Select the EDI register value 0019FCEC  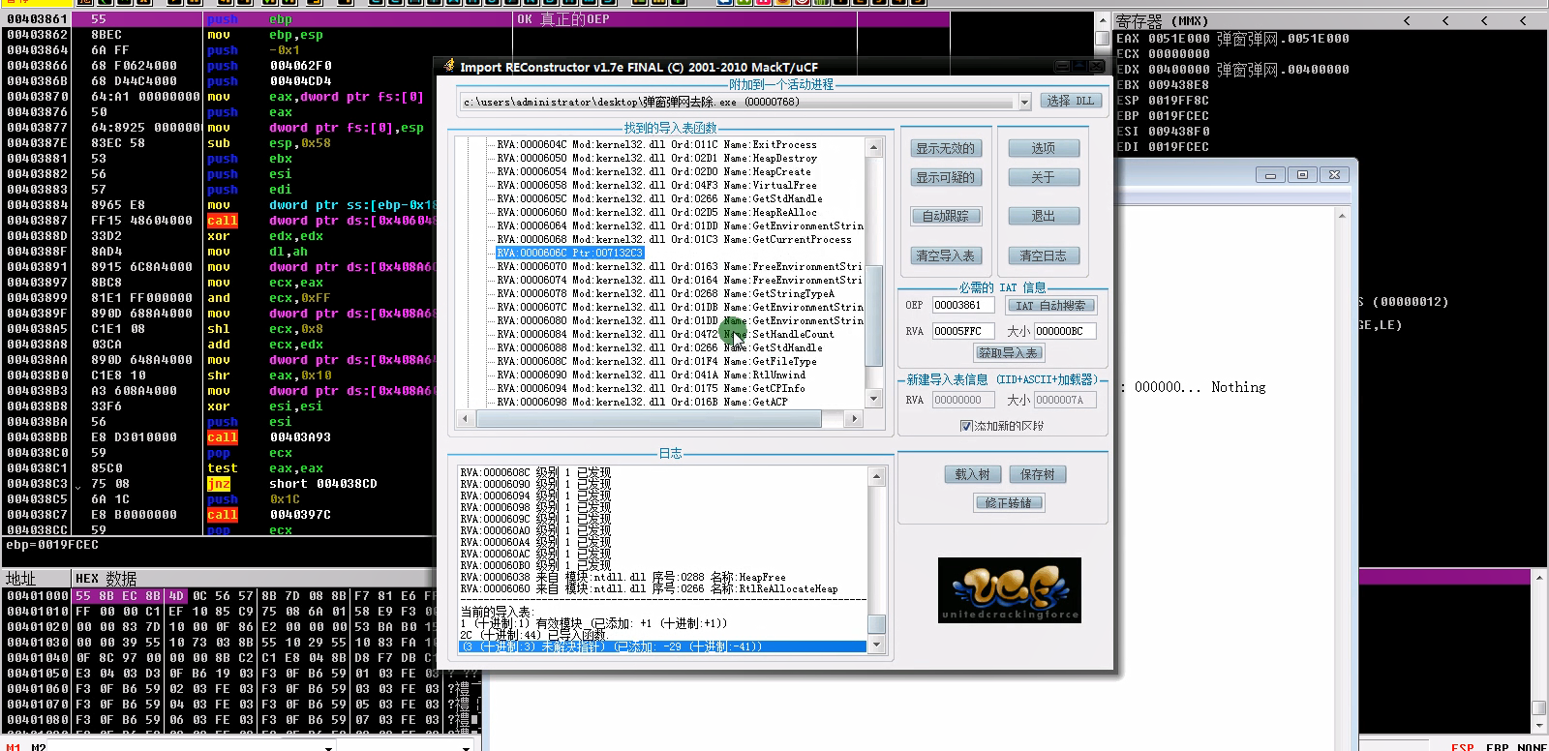coord(1178,147)
